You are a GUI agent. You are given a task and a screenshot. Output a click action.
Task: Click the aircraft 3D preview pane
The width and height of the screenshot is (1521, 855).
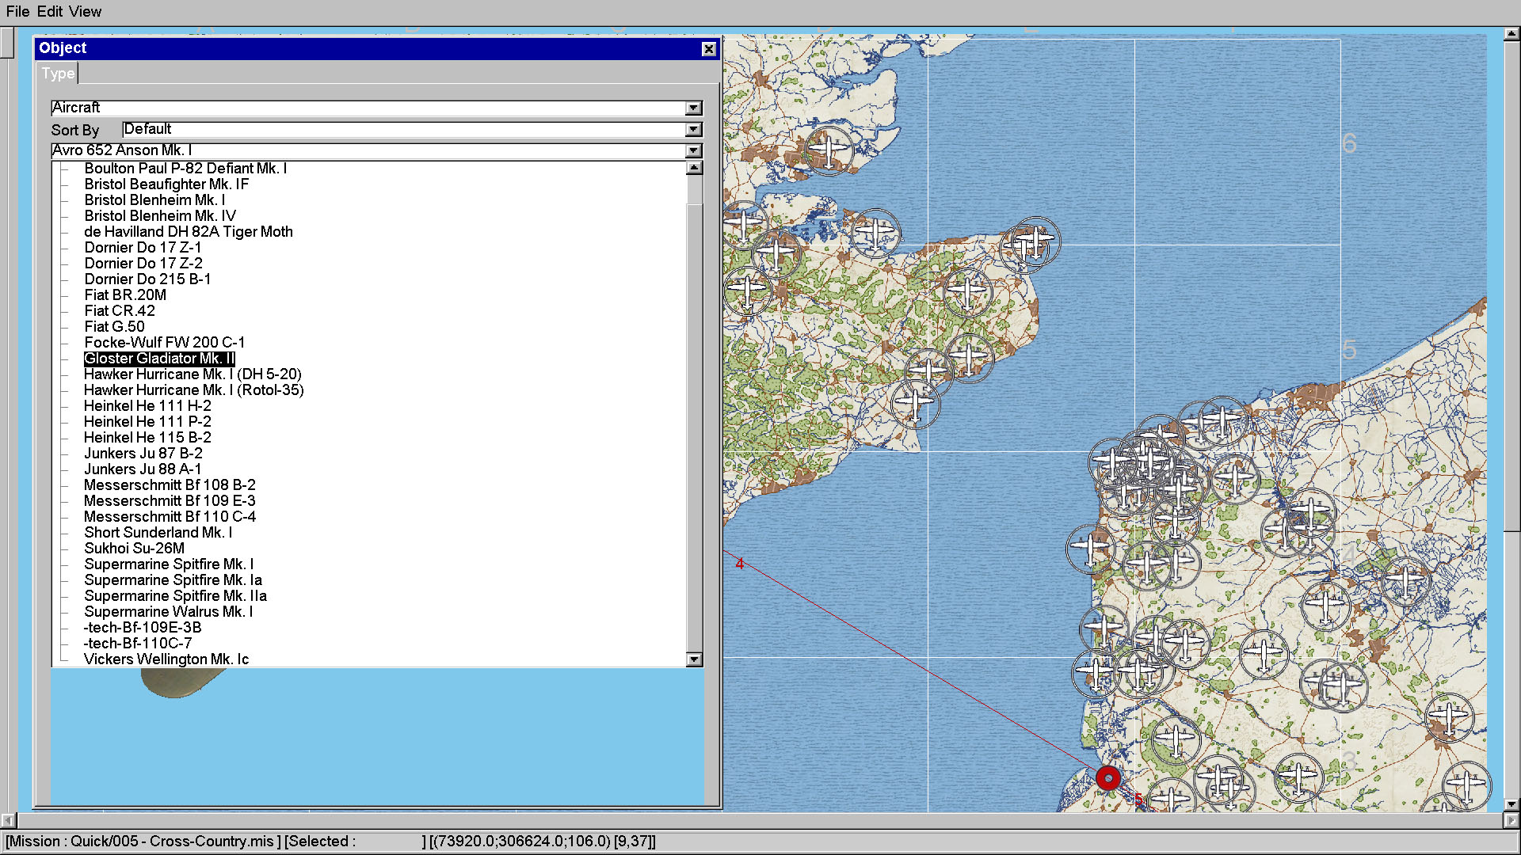(x=377, y=736)
